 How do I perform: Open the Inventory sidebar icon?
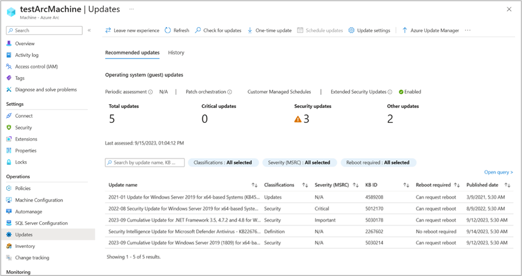[9, 246]
